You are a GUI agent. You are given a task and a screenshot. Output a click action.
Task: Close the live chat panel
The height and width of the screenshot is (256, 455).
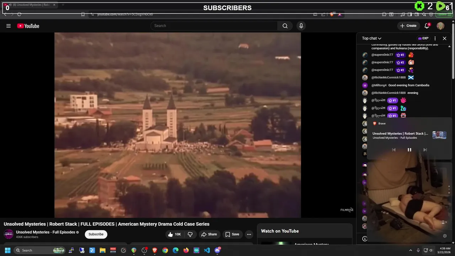444,38
